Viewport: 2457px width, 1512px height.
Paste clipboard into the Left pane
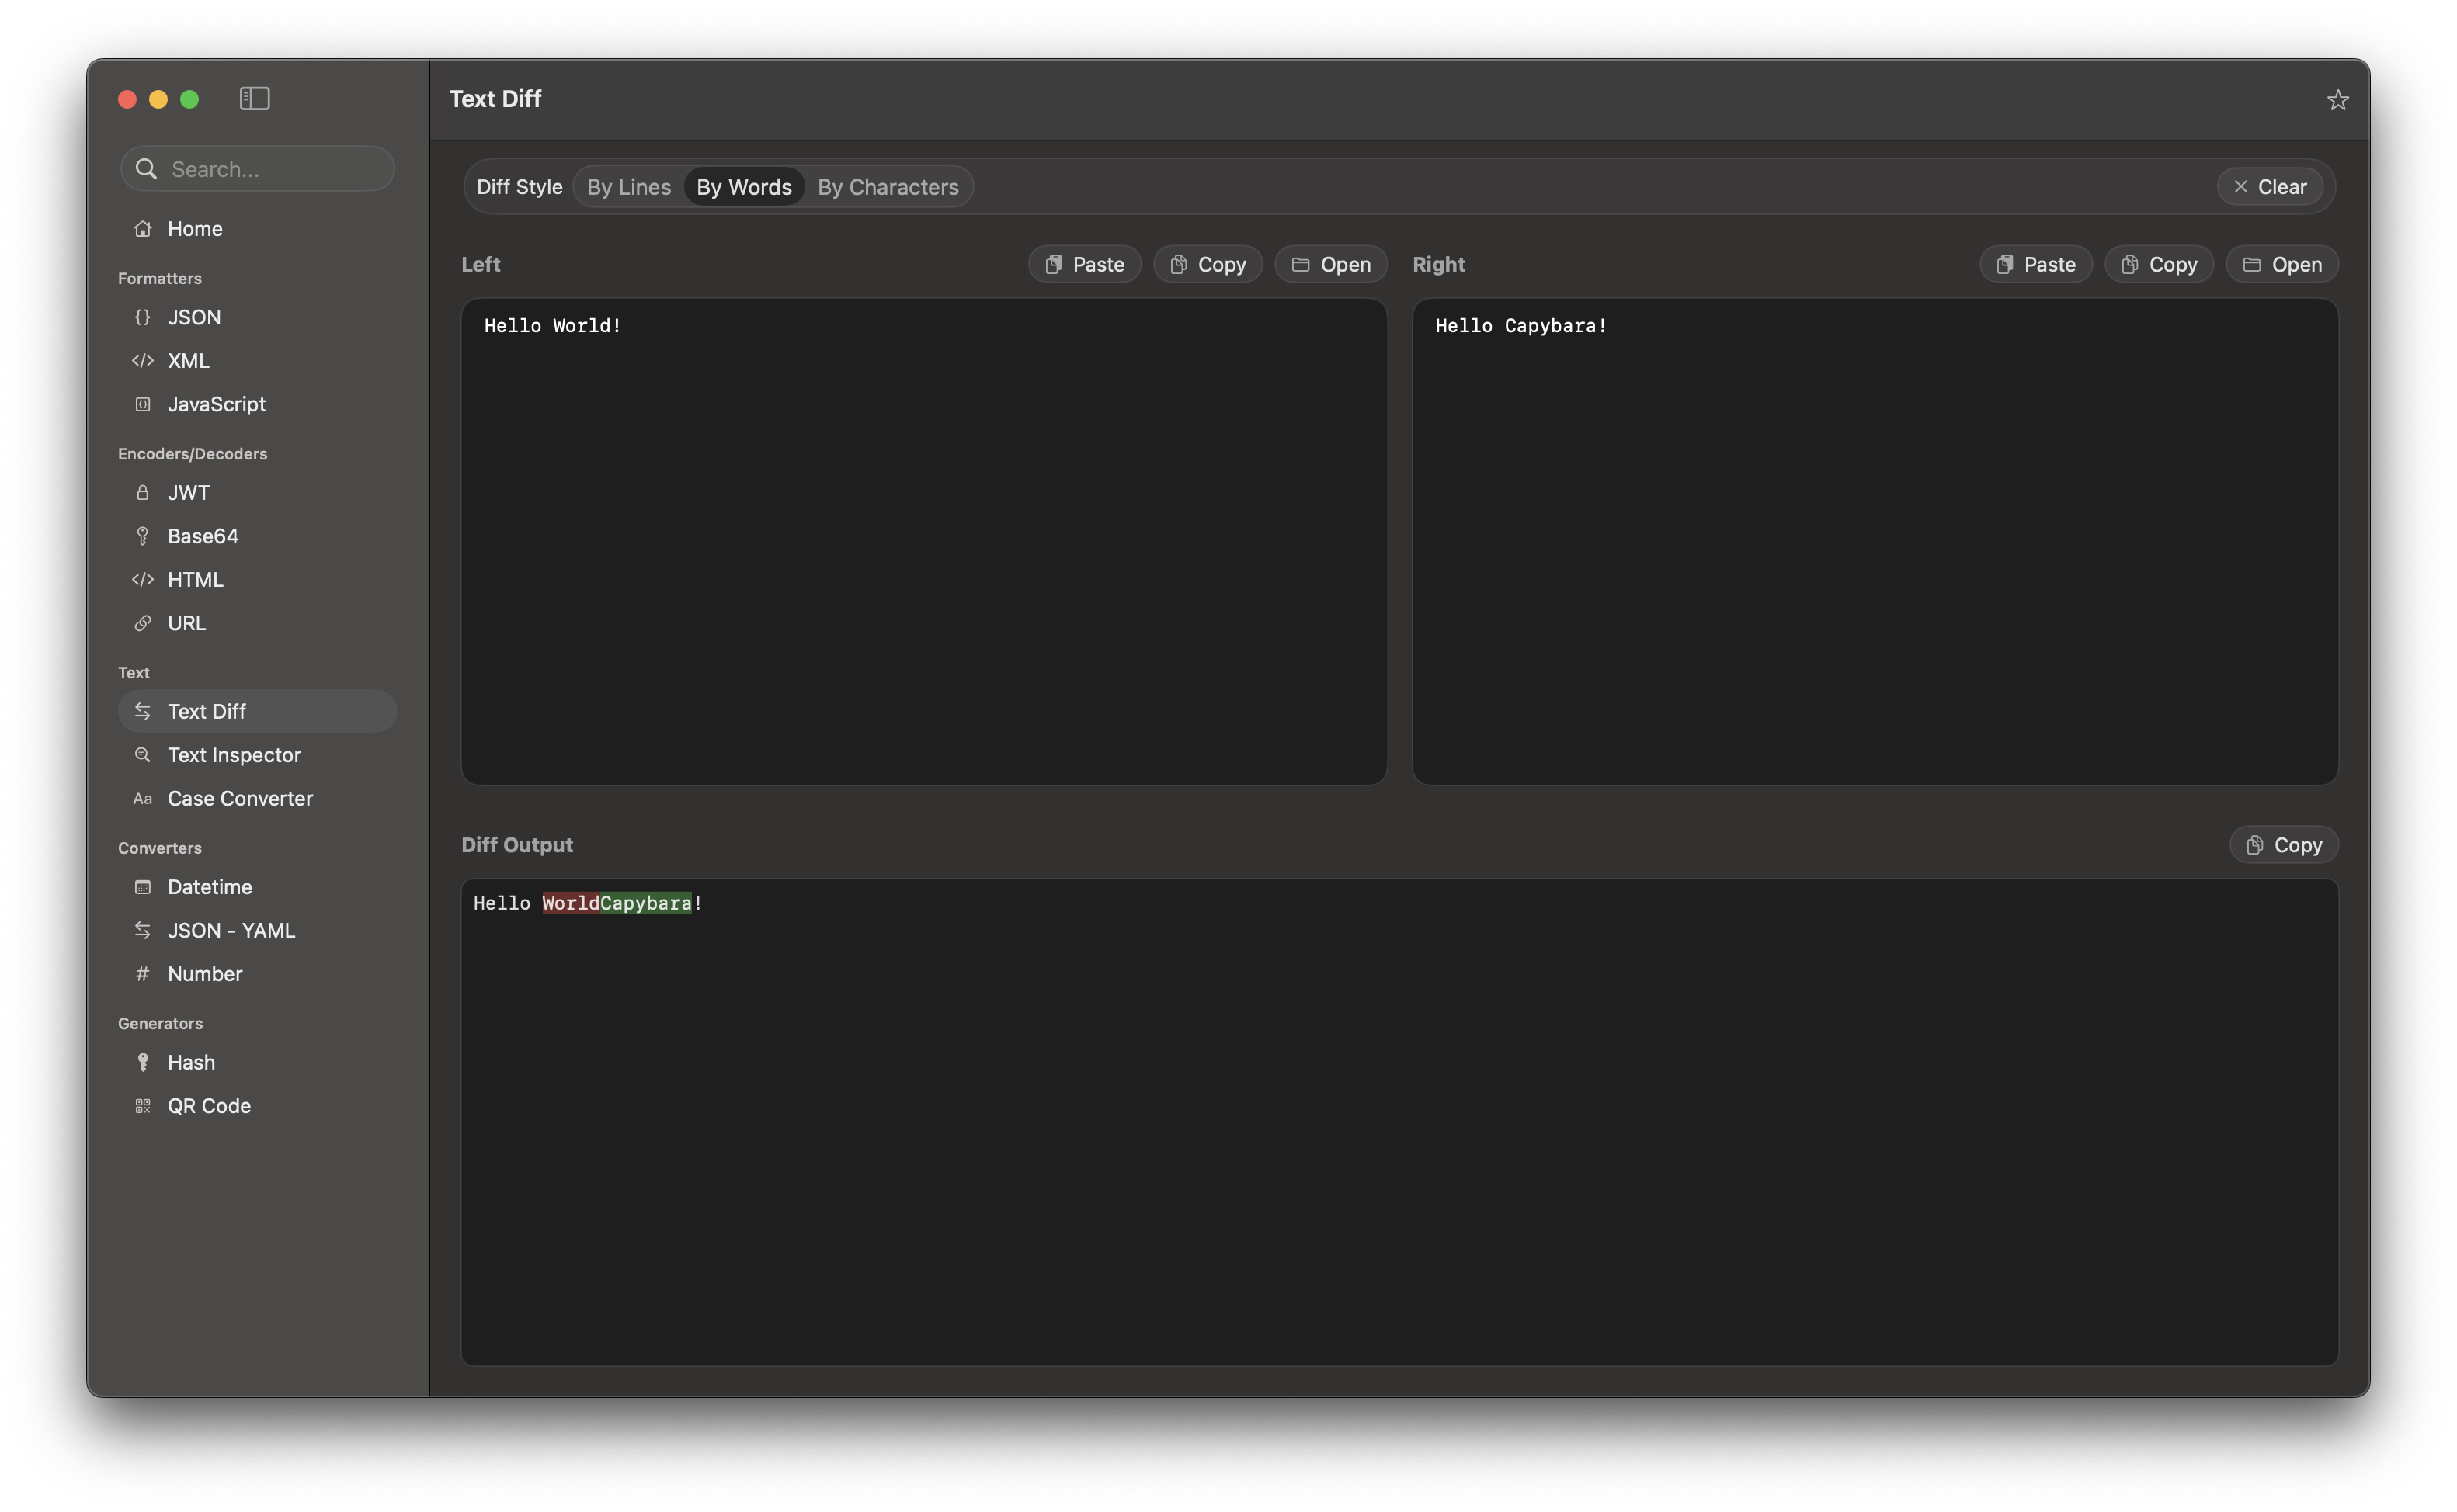[1084, 264]
